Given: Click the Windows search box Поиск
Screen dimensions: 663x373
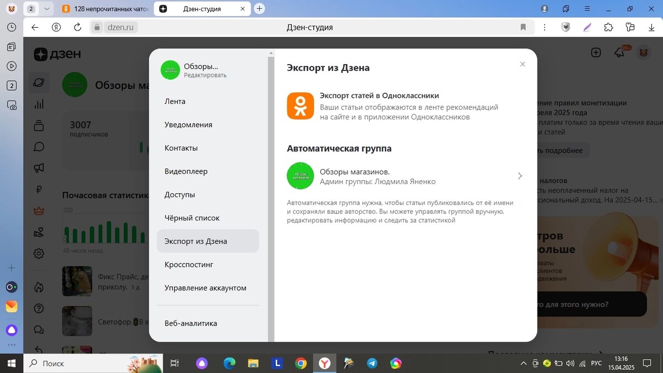Looking at the screenshot, I should [x=93, y=363].
